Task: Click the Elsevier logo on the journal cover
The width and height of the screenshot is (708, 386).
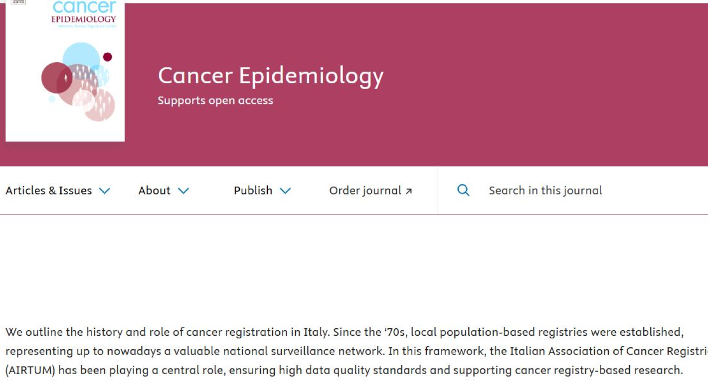Action: point(18,2)
